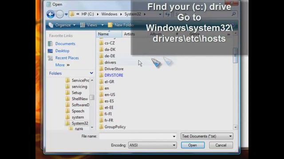Click the Back navigation arrow button

(51, 14)
